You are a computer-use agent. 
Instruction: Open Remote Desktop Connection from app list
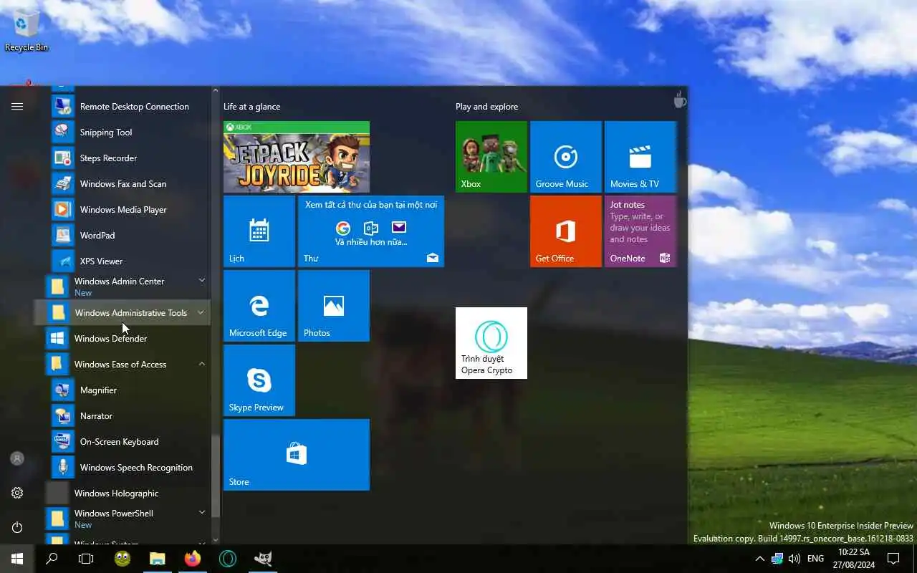(129, 106)
